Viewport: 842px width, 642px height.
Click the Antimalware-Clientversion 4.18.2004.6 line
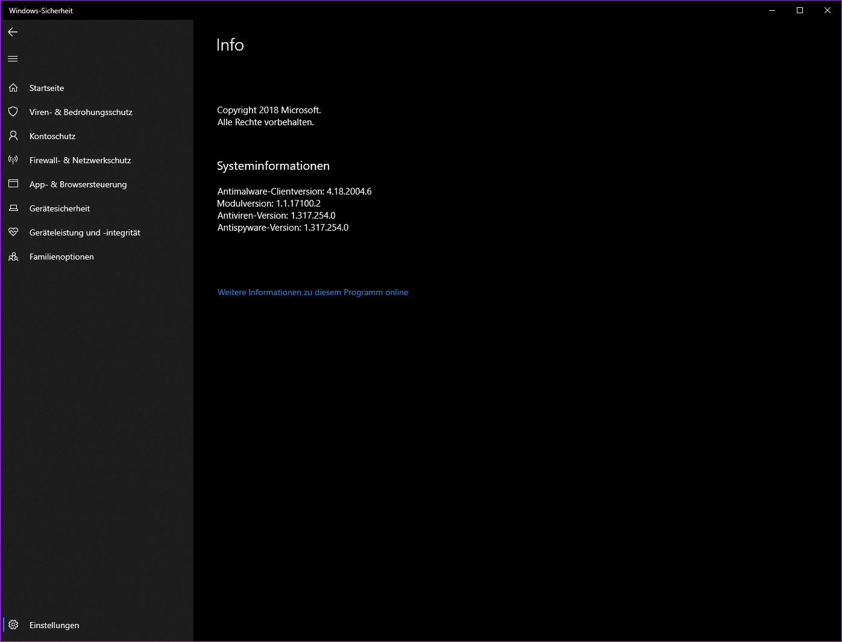pos(294,192)
